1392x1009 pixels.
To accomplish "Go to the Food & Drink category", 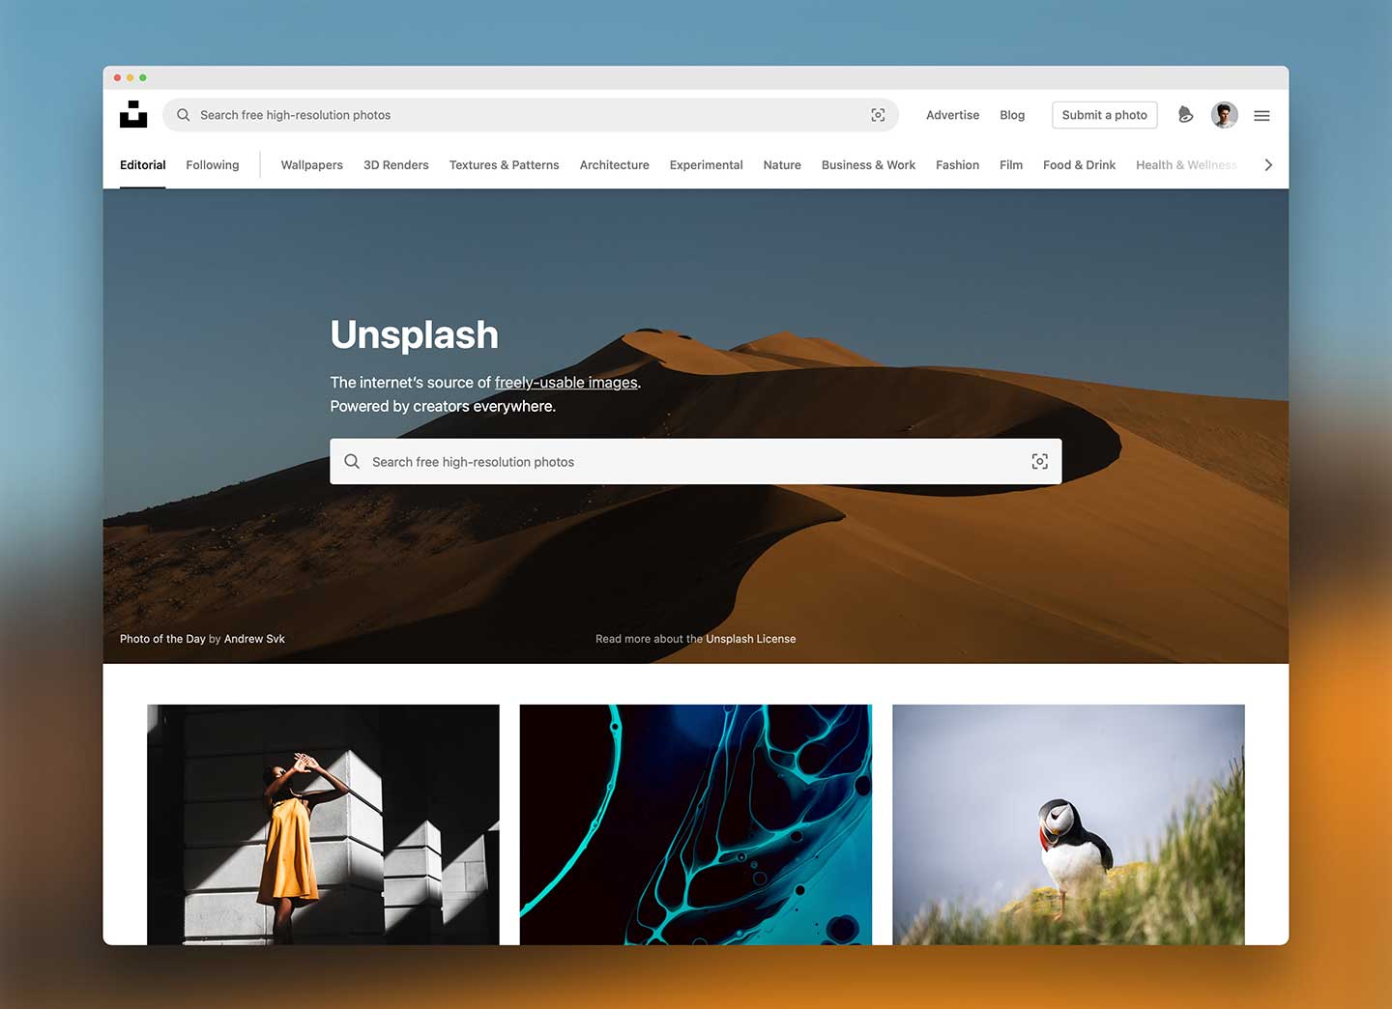I will 1079,165.
